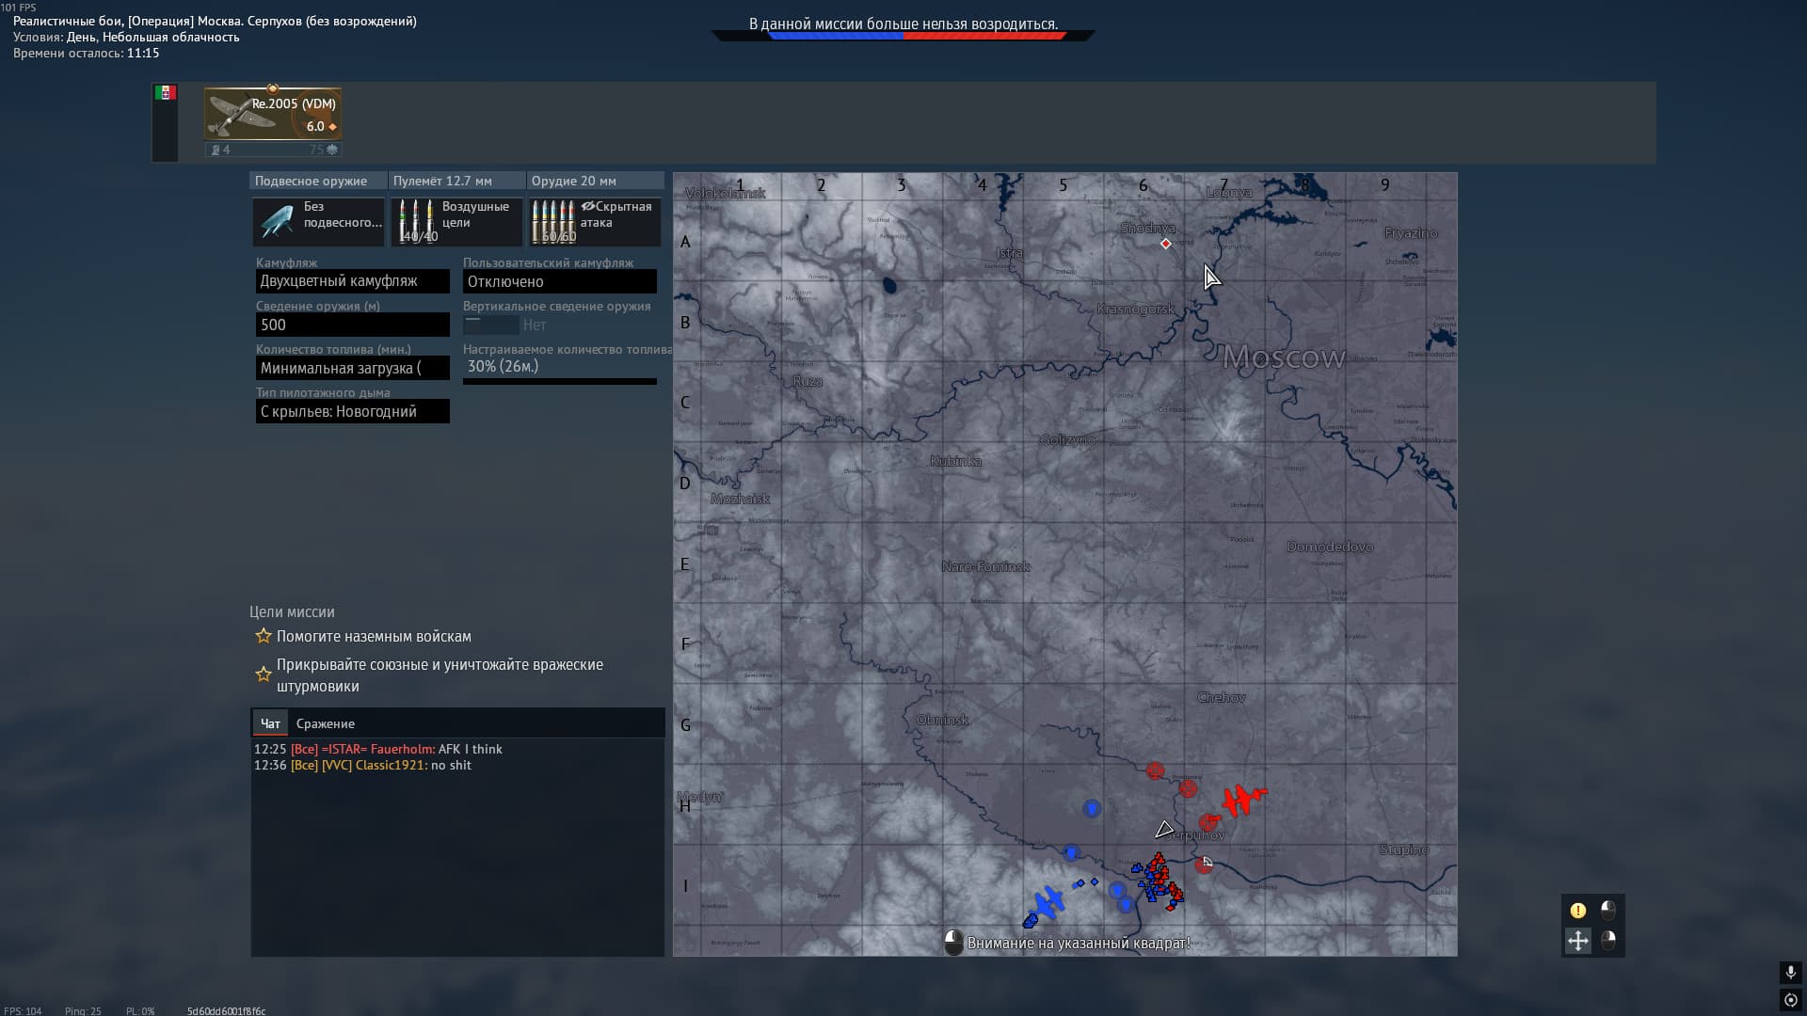This screenshot has height=1016, width=1807.
Task: Switch to the Чат tab
Action: coord(270,723)
